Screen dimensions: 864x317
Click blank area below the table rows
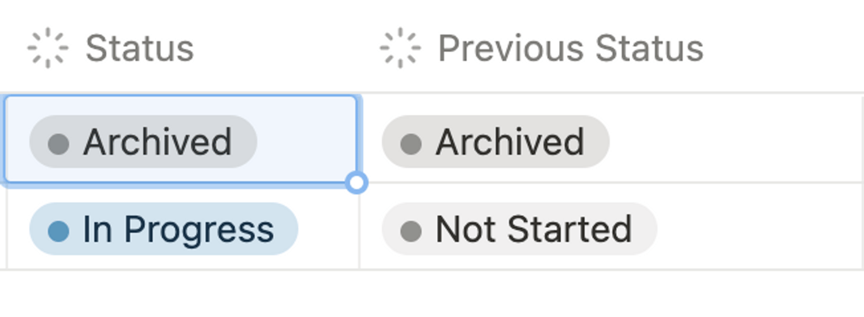tap(432, 294)
